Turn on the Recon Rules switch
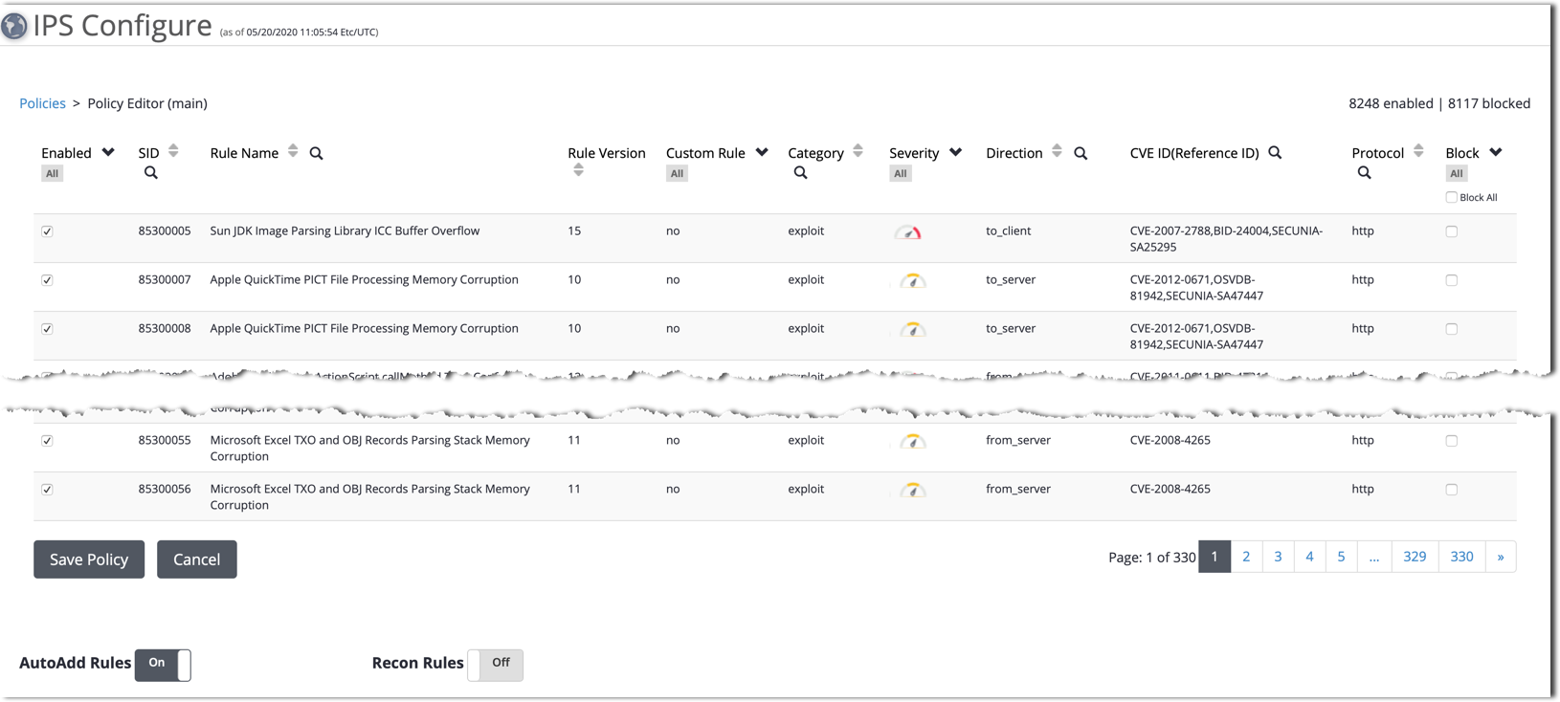1560x702 pixels. click(x=495, y=665)
